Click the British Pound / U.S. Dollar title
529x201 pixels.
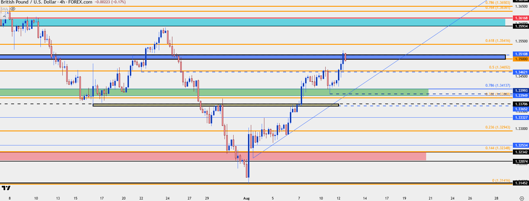pyautogui.click(x=28, y=2)
